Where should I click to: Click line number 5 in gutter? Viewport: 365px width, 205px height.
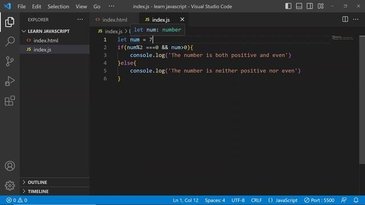pyautogui.click(x=105, y=71)
